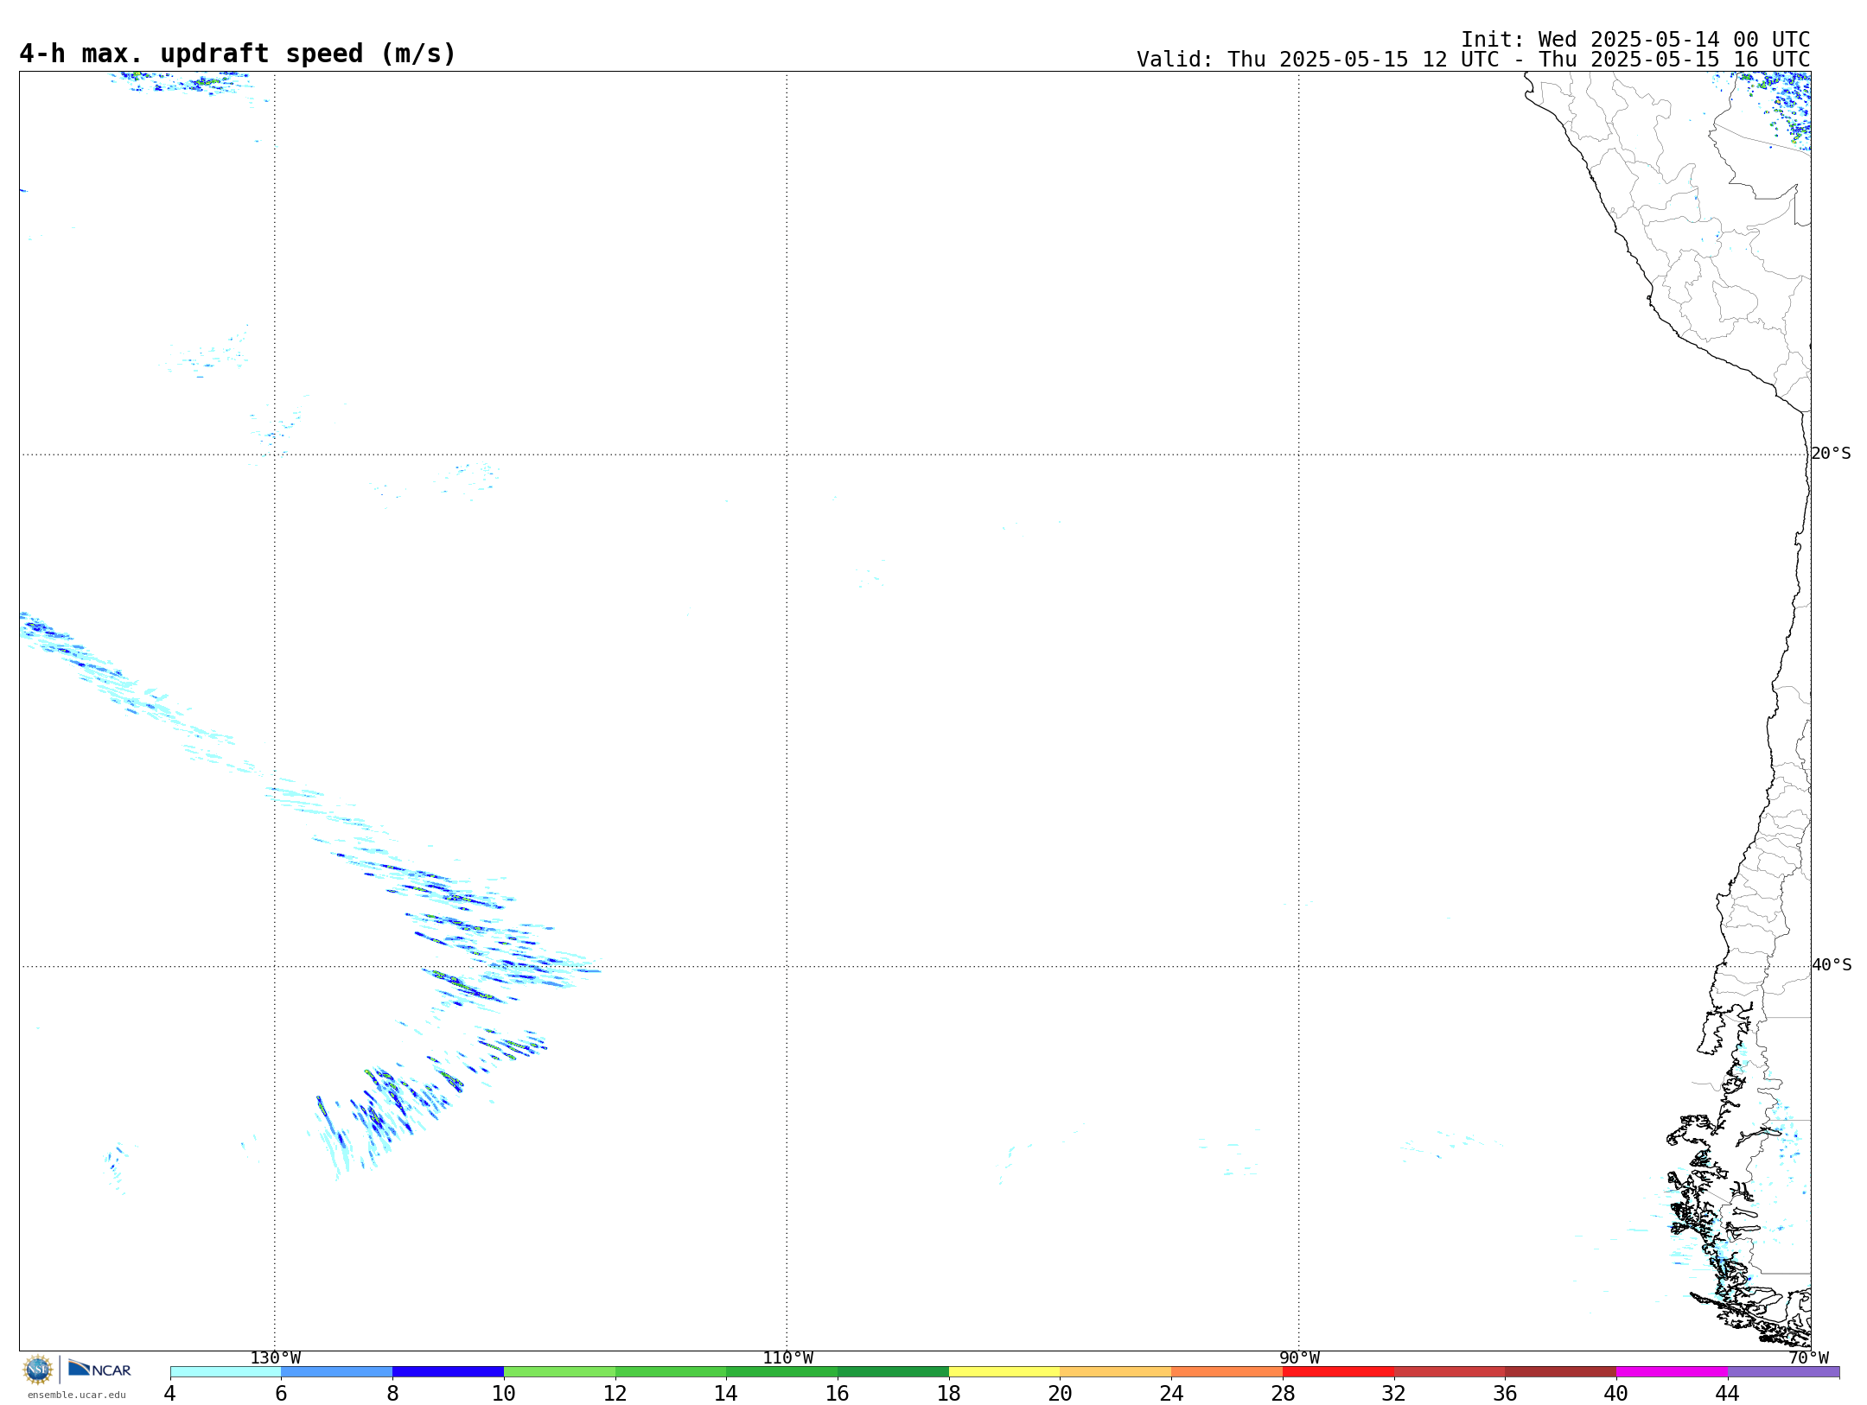Select the purple above-44 color swatch
1867x1405 pixels.
[x=1783, y=1372]
